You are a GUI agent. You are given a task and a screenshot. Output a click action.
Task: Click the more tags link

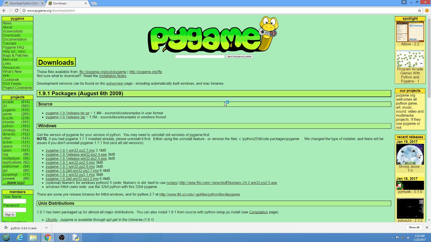tap(15, 183)
